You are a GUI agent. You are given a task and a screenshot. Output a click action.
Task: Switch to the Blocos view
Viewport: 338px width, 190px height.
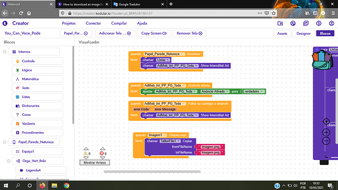pyautogui.click(x=325, y=33)
